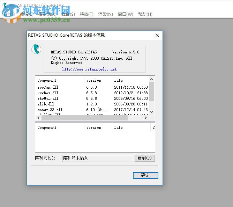Click the upper list scroll left arrow

point(38,118)
